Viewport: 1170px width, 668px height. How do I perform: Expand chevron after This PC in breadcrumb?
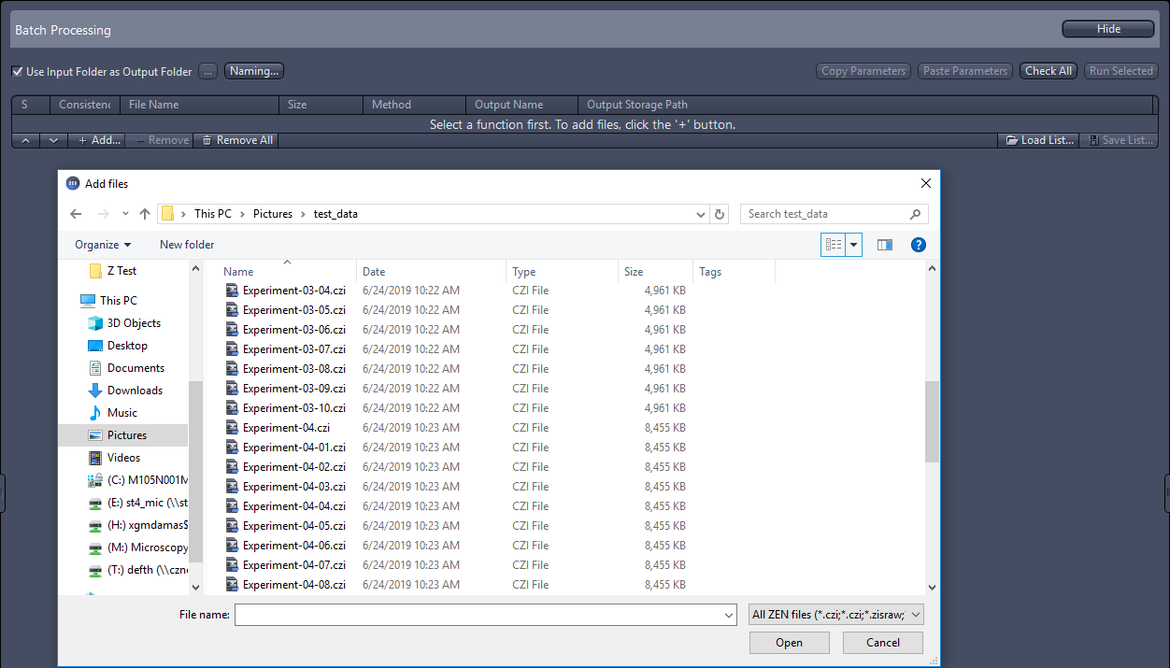pyautogui.click(x=242, y=214)
